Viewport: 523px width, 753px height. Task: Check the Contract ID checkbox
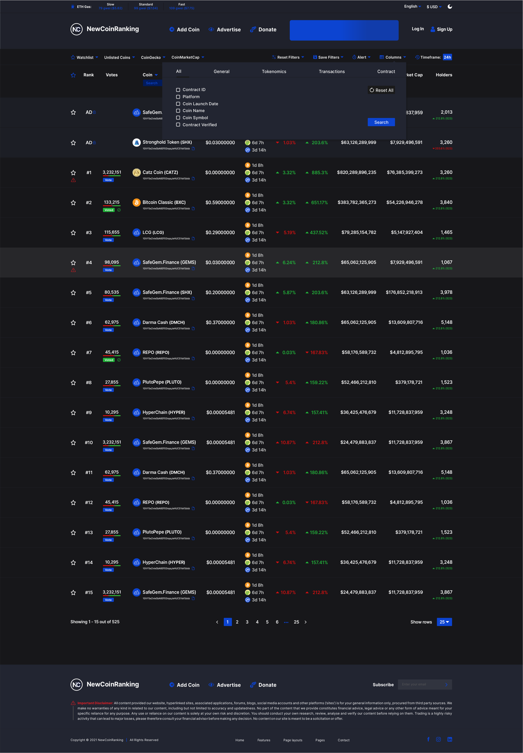click(x=178, y=90)
